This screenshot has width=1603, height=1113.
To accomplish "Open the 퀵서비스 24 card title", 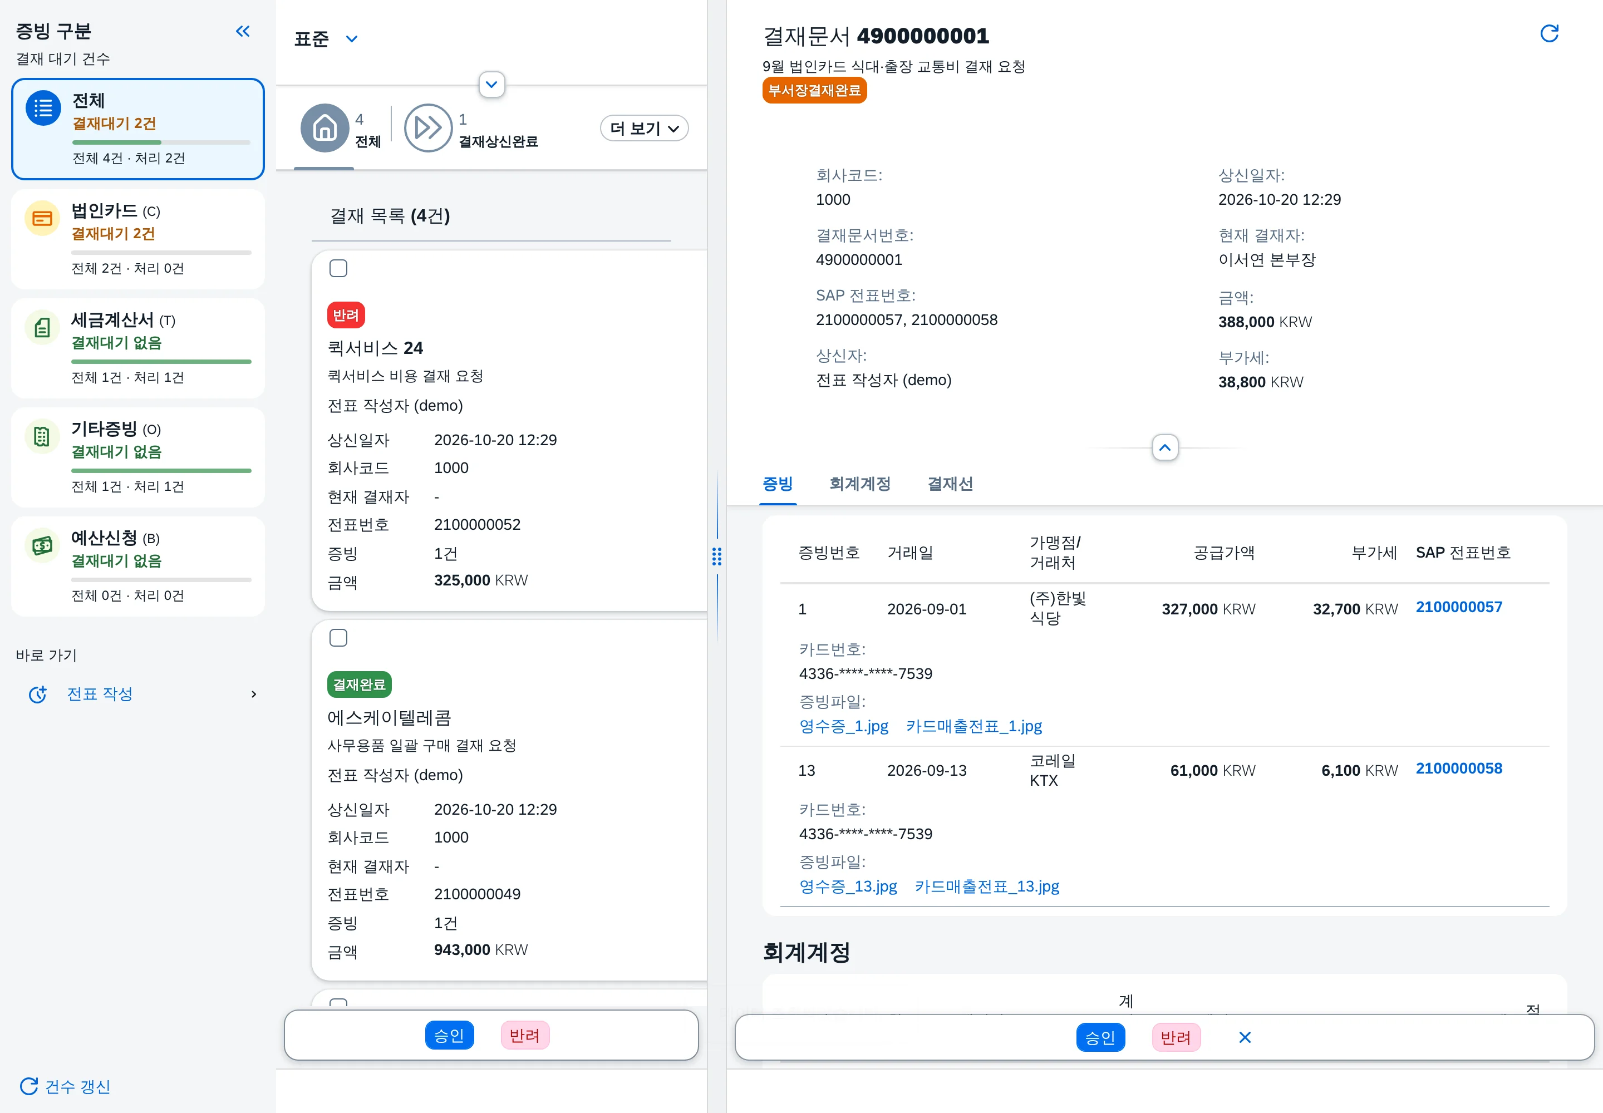I will (375, 348).
